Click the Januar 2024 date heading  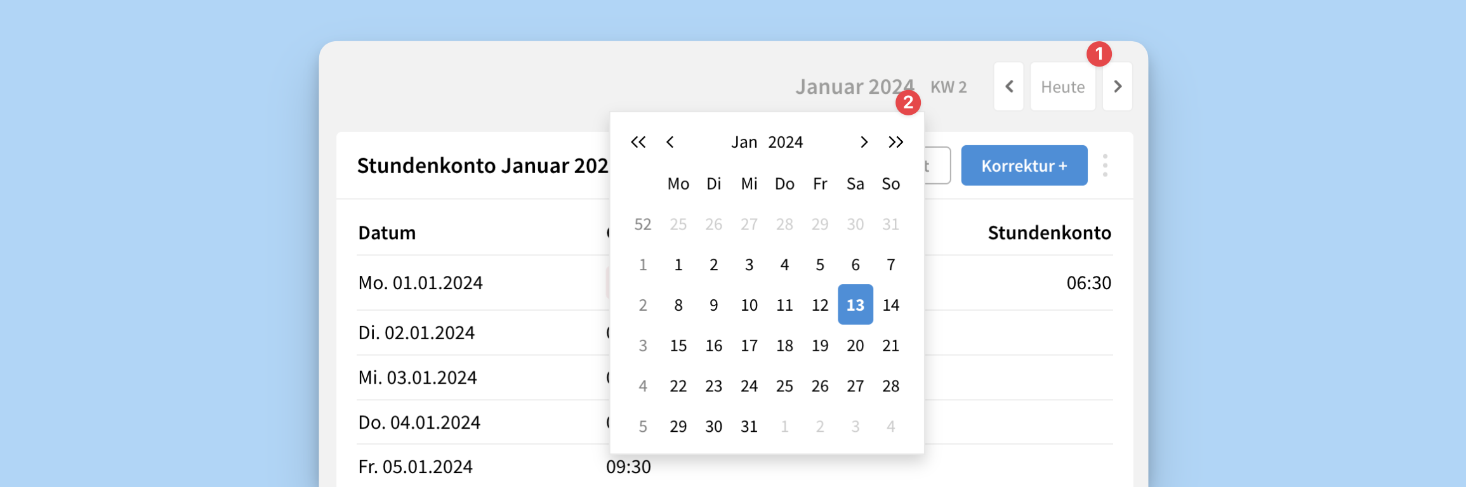tap(854, 87)
